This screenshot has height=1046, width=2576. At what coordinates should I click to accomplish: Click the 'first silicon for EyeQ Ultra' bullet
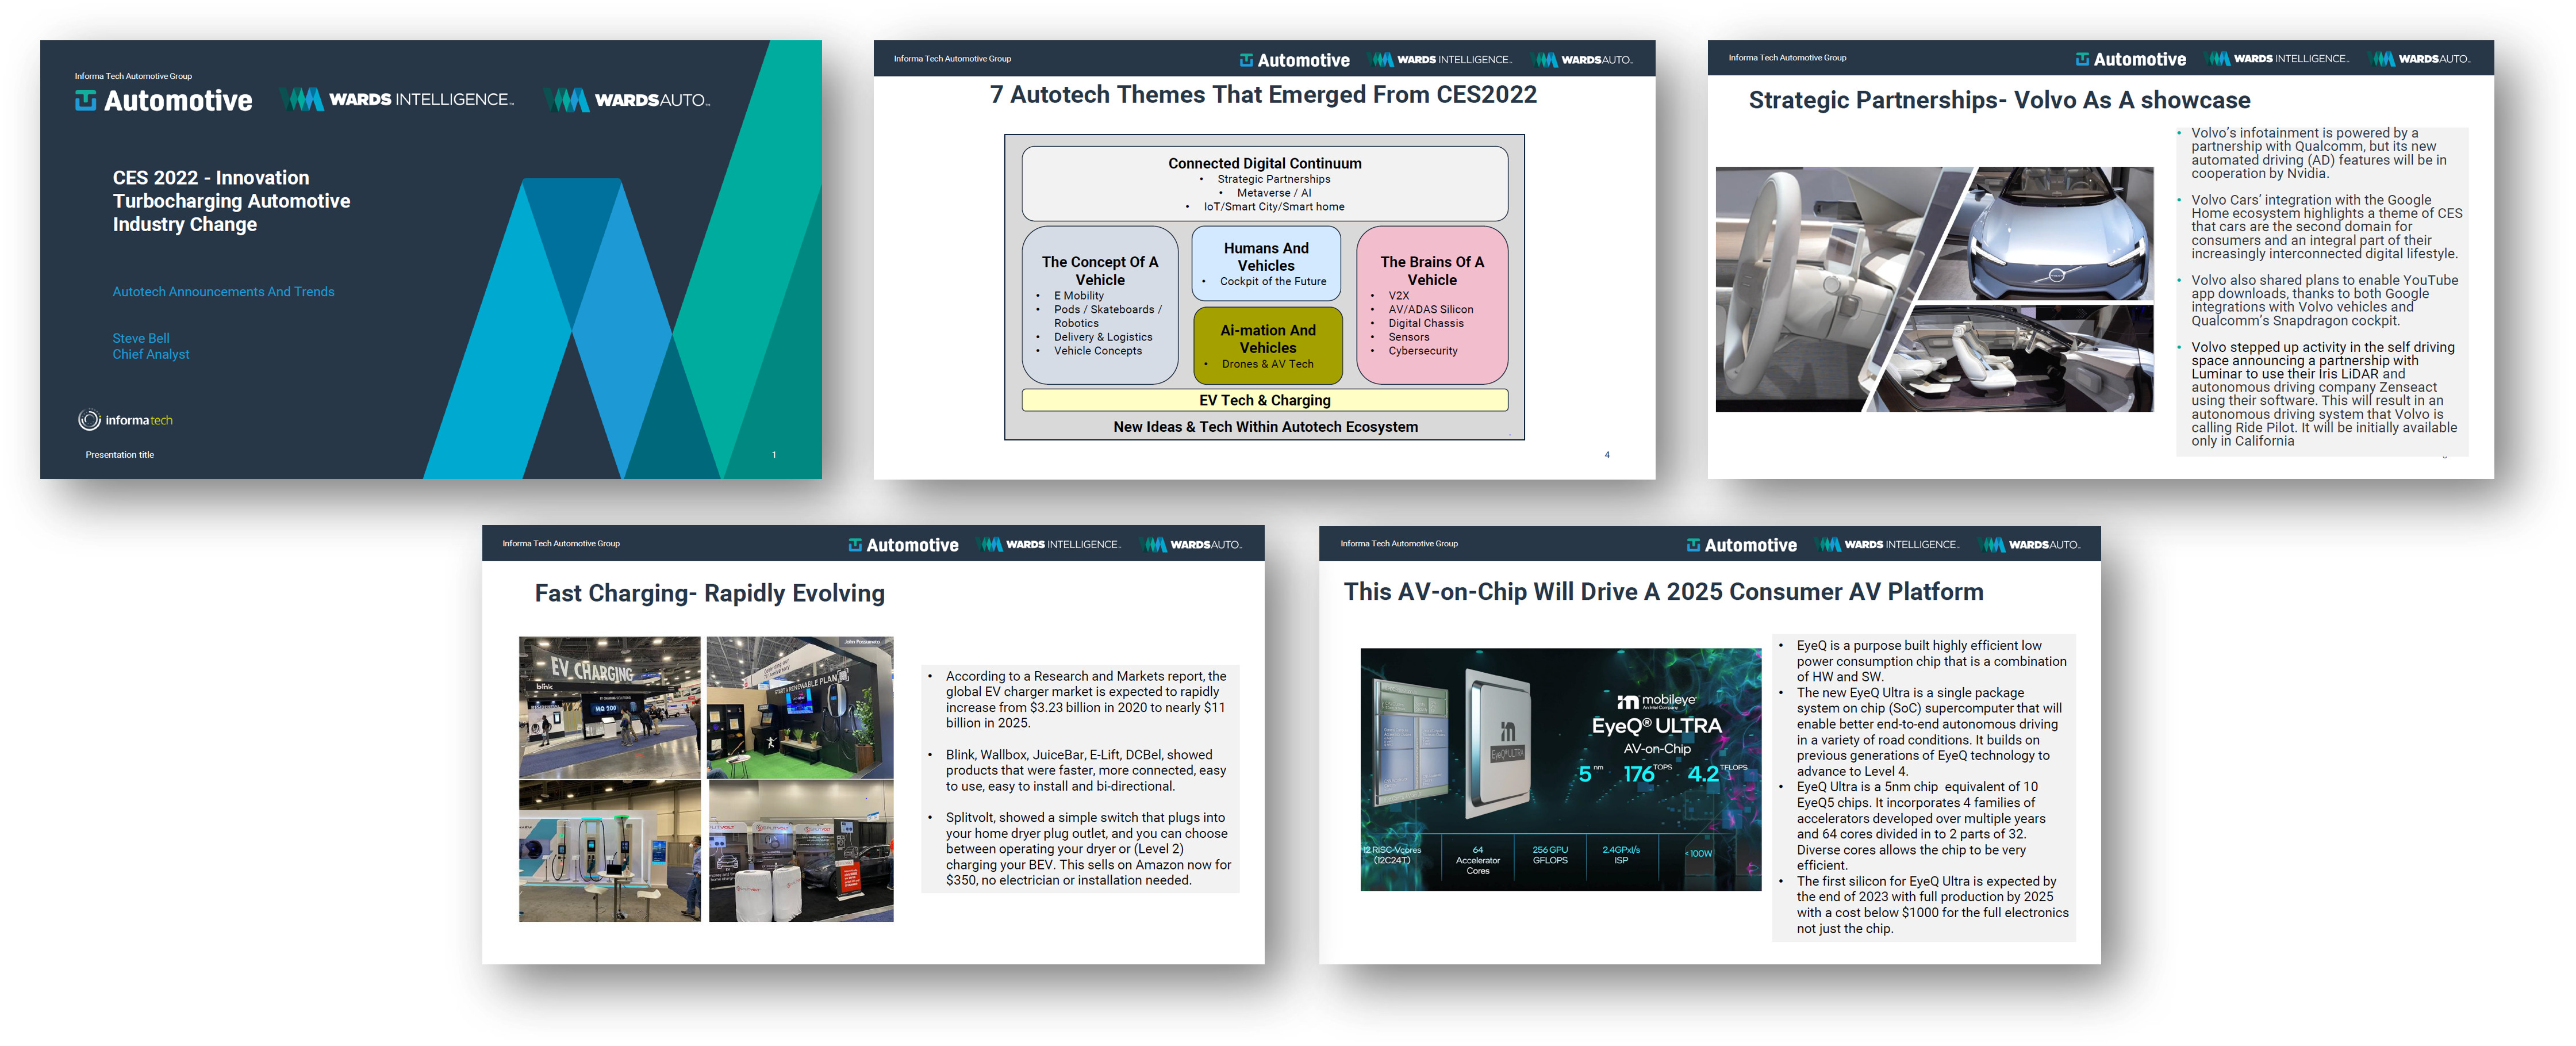coord(1925,905)
